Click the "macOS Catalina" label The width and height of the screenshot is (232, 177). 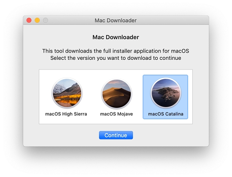point(166,114)
